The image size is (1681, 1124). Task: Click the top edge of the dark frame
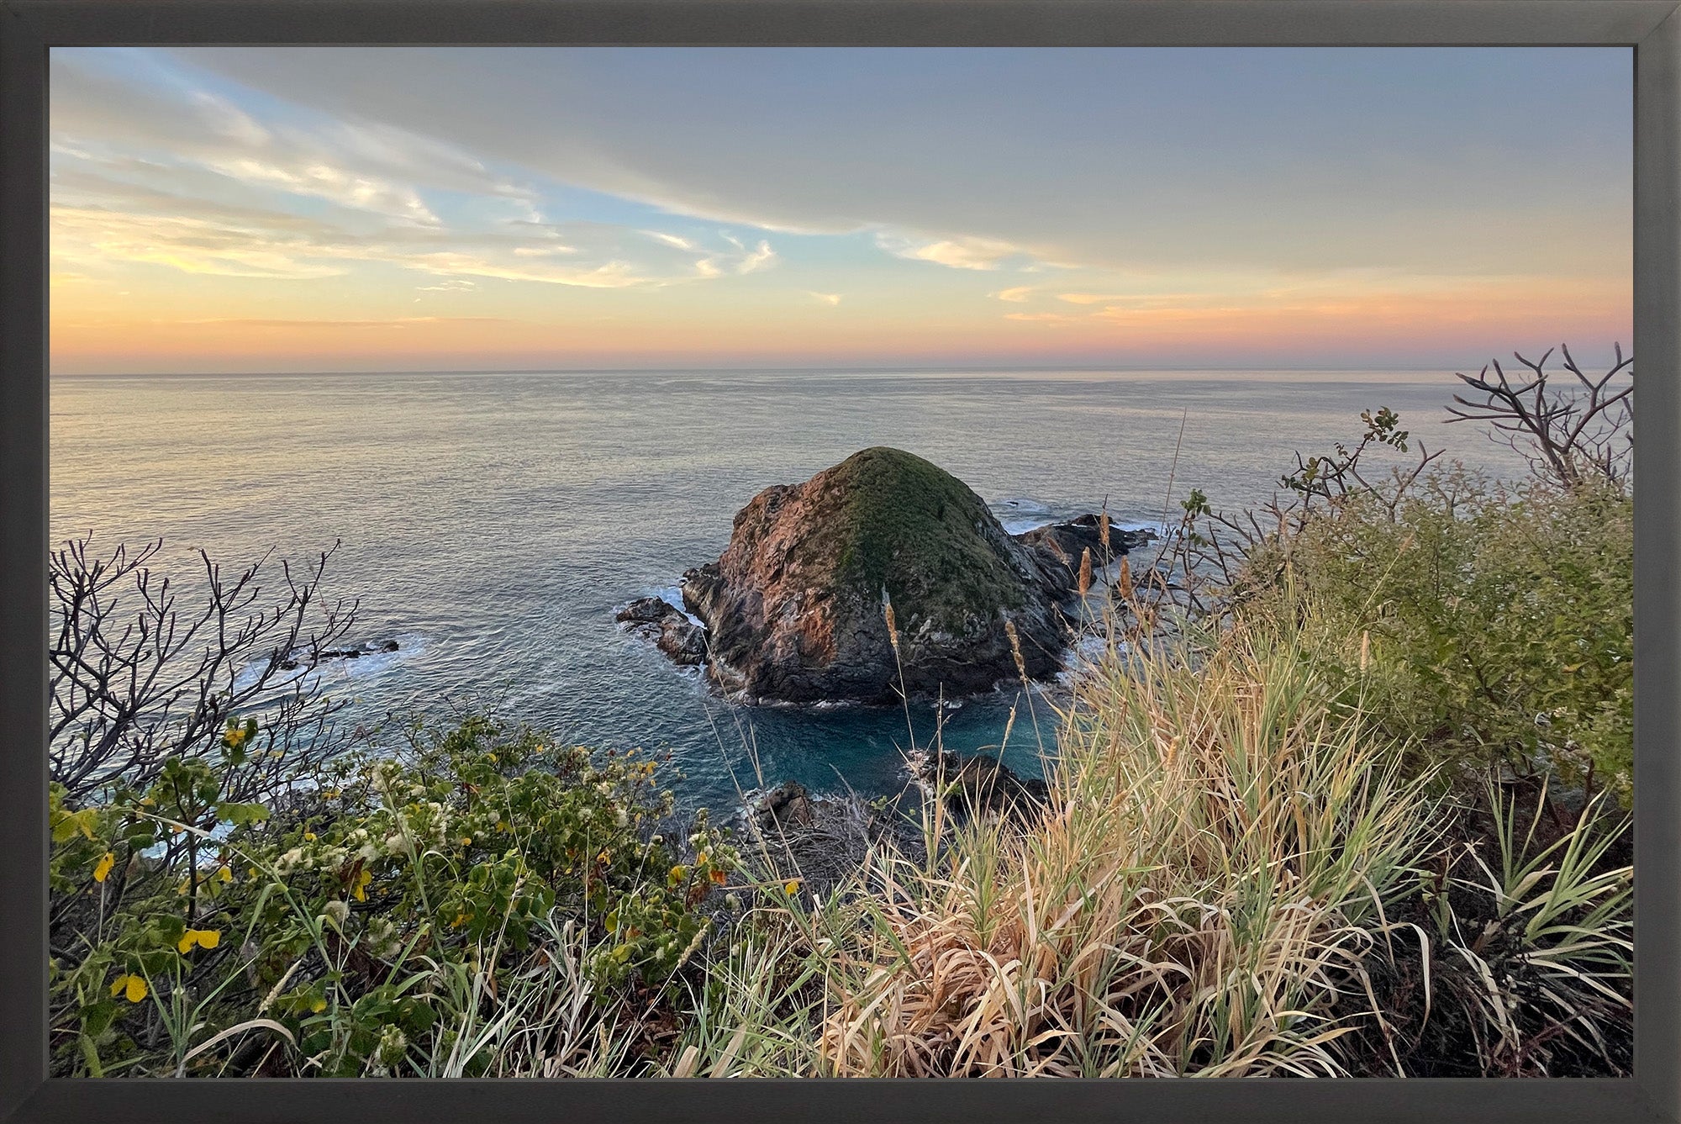840,21
